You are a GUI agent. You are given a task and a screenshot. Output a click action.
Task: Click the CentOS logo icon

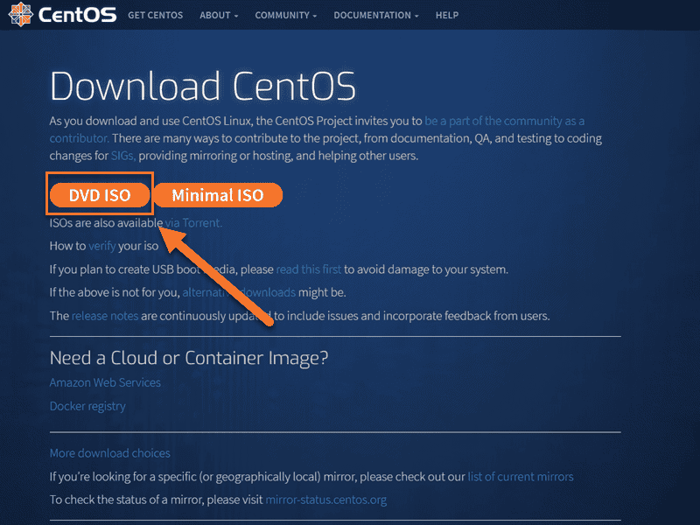(20, 14)
